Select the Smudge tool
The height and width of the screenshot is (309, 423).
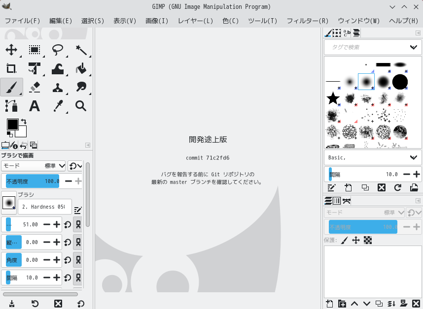(81, 87)
